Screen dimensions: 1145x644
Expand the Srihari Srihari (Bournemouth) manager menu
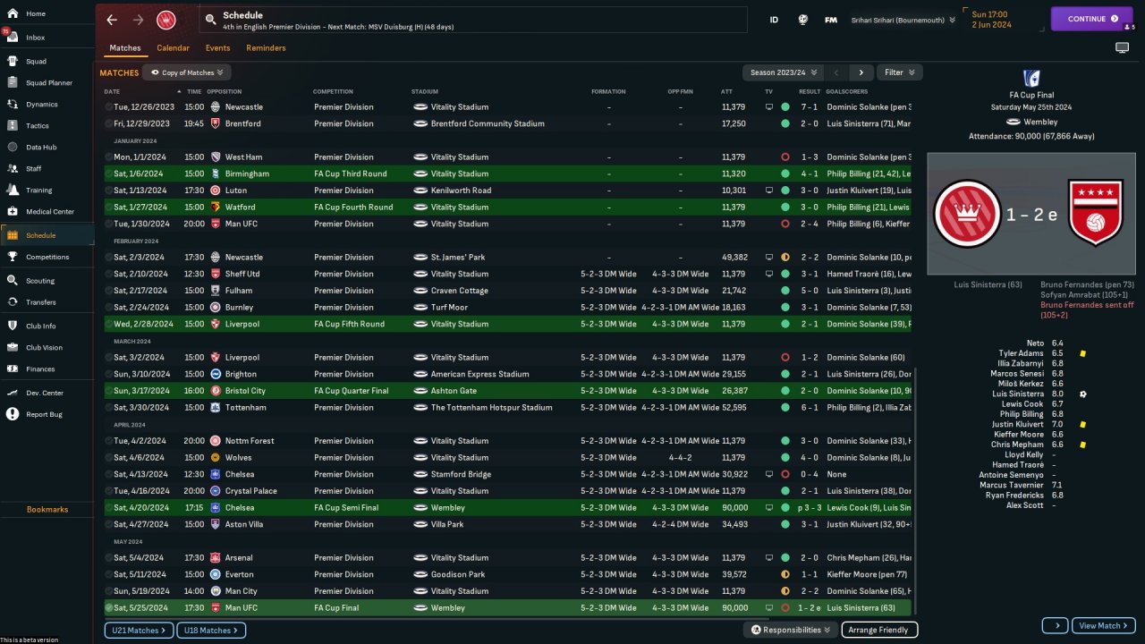pos(903,20)
